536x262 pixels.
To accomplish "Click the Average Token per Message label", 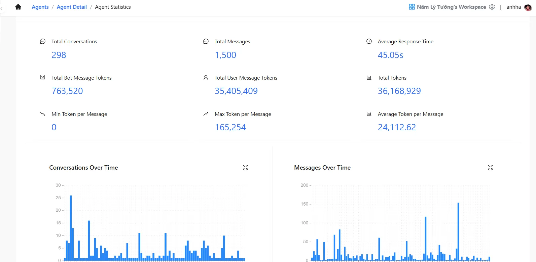I will point(410,114).
